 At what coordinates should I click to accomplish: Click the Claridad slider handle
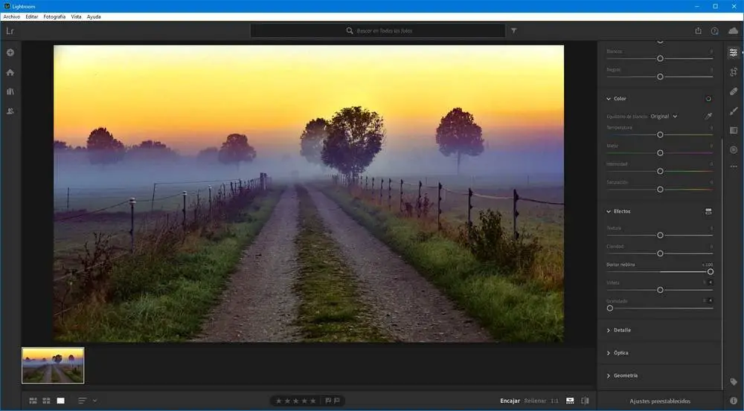coord(660,253)
